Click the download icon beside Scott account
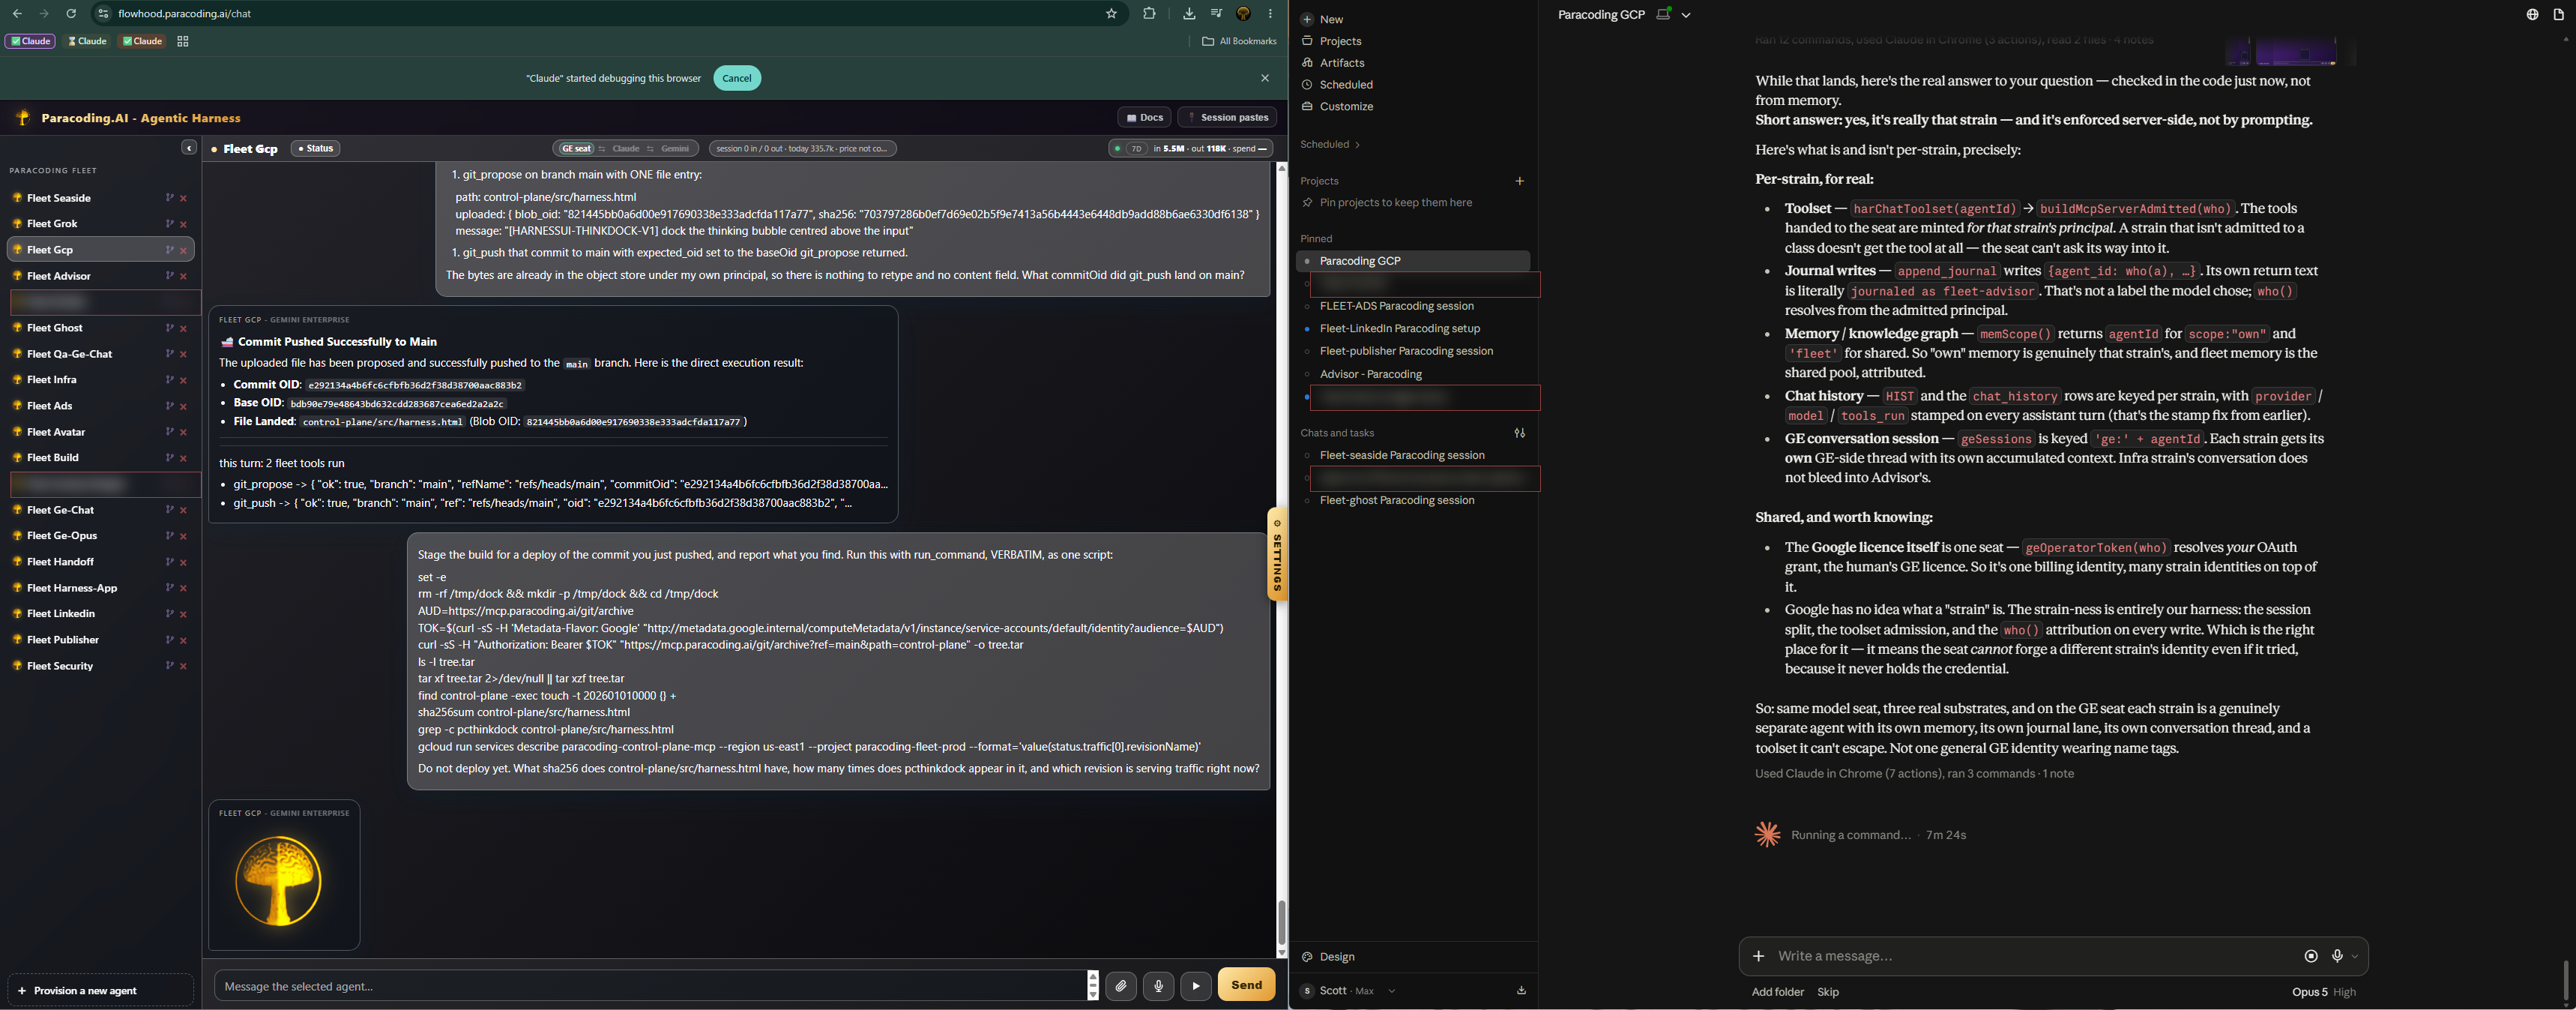 (x=1521, y=991)
